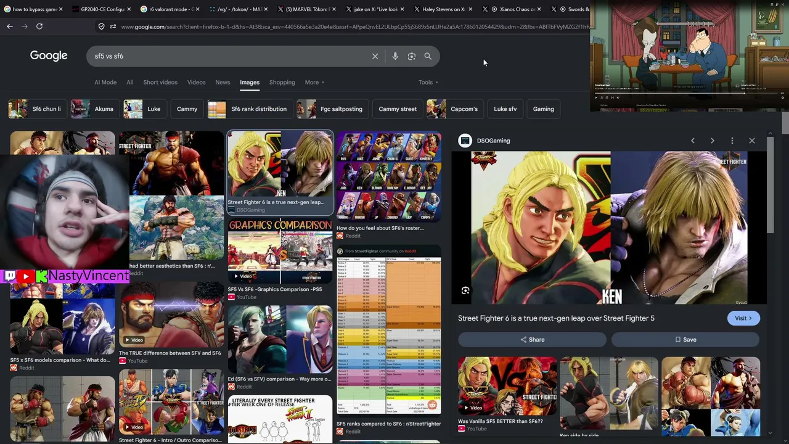Filter by Sf6 rank distribution chip
Viewport: 789px width, 444px height.
coord(249,109)
